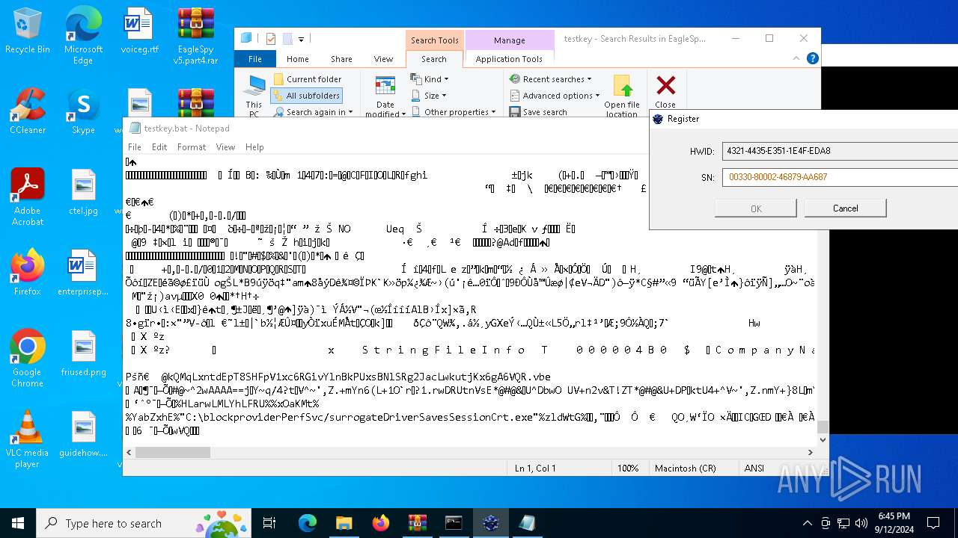958x538 pixels.
Task: Open Notepad Format menu
Action: pos(192,147)
